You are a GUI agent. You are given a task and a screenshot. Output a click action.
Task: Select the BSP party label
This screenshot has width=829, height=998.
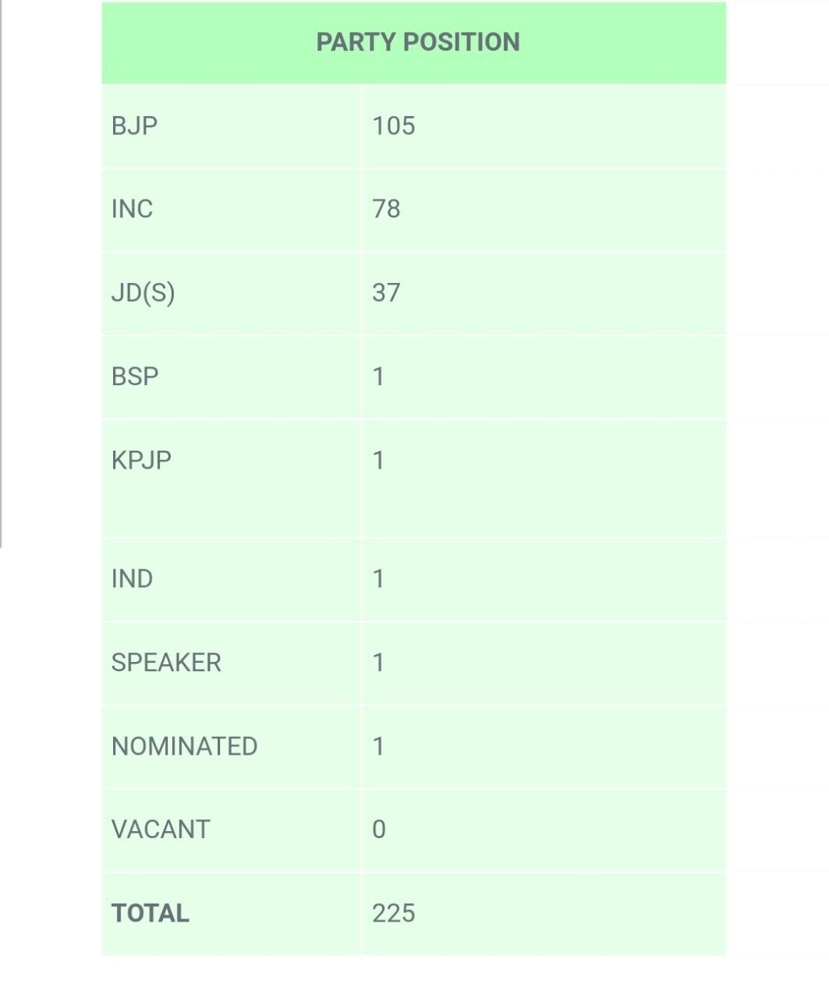pyautogui.click(x=136, y=377)
